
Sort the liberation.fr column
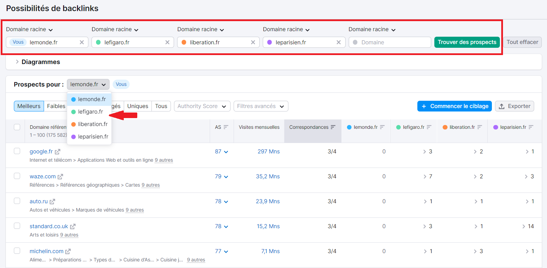pos(480,127)
